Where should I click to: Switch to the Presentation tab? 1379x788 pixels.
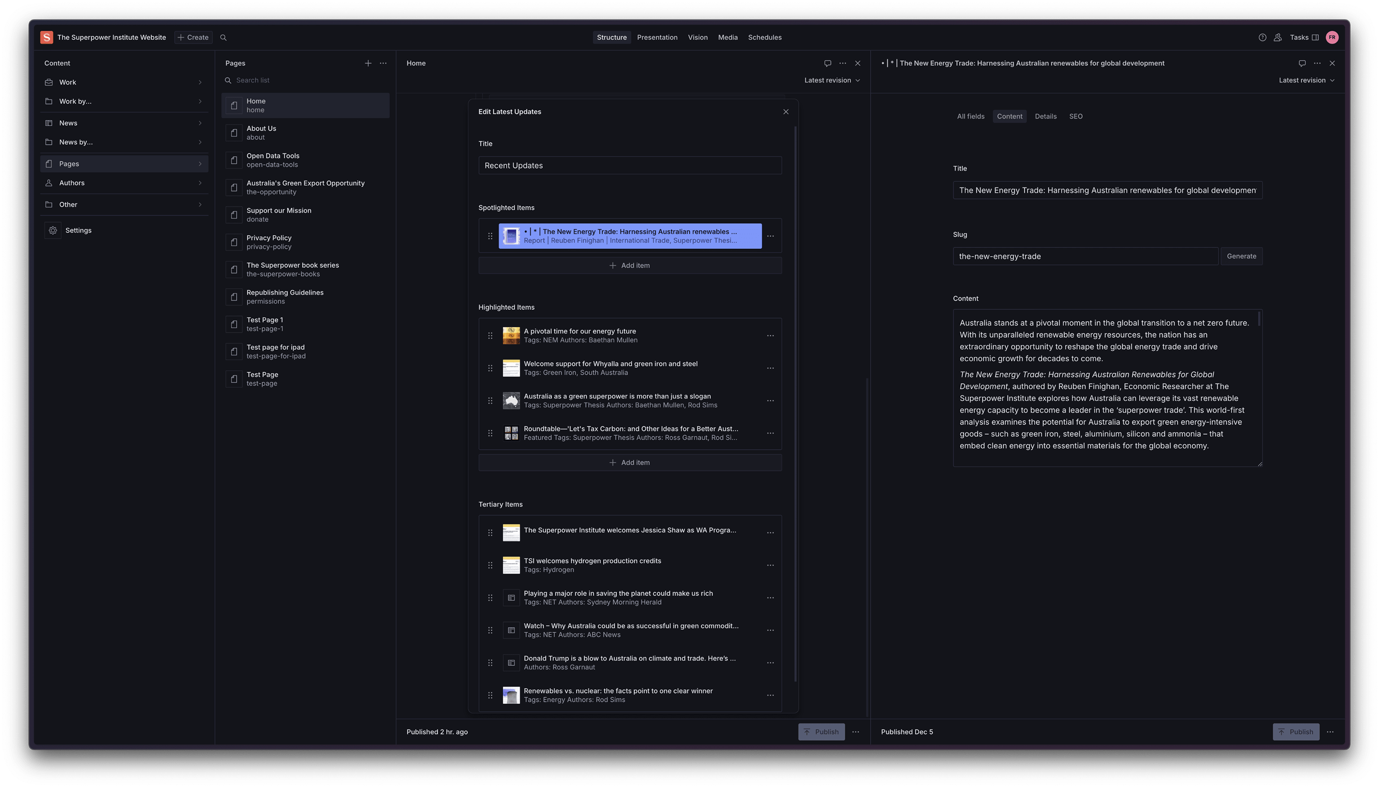tap(657, 37)
